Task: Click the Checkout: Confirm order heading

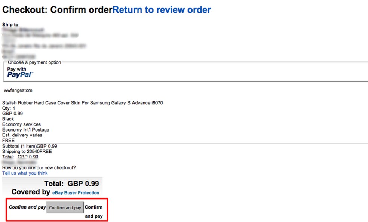Action: [x=57, y=10]
